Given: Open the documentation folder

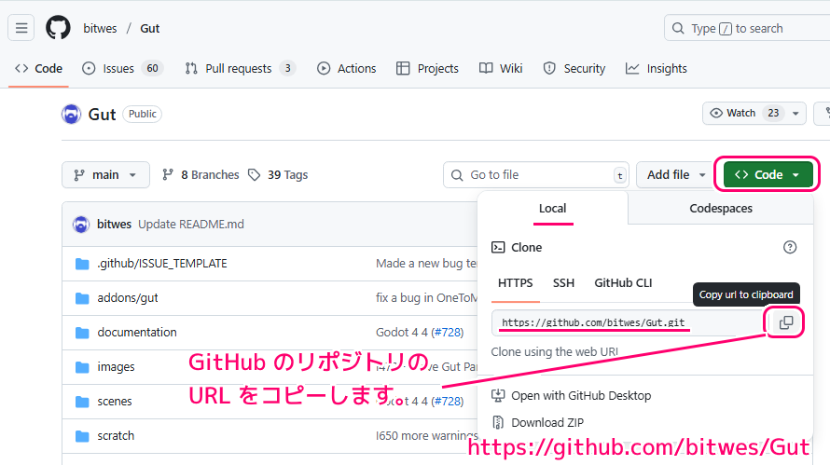Looking at the screenshot, I should 137,333.
